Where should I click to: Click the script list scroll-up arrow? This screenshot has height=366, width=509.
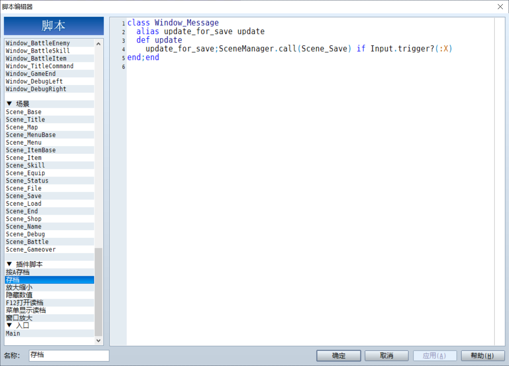click(99, 44)
